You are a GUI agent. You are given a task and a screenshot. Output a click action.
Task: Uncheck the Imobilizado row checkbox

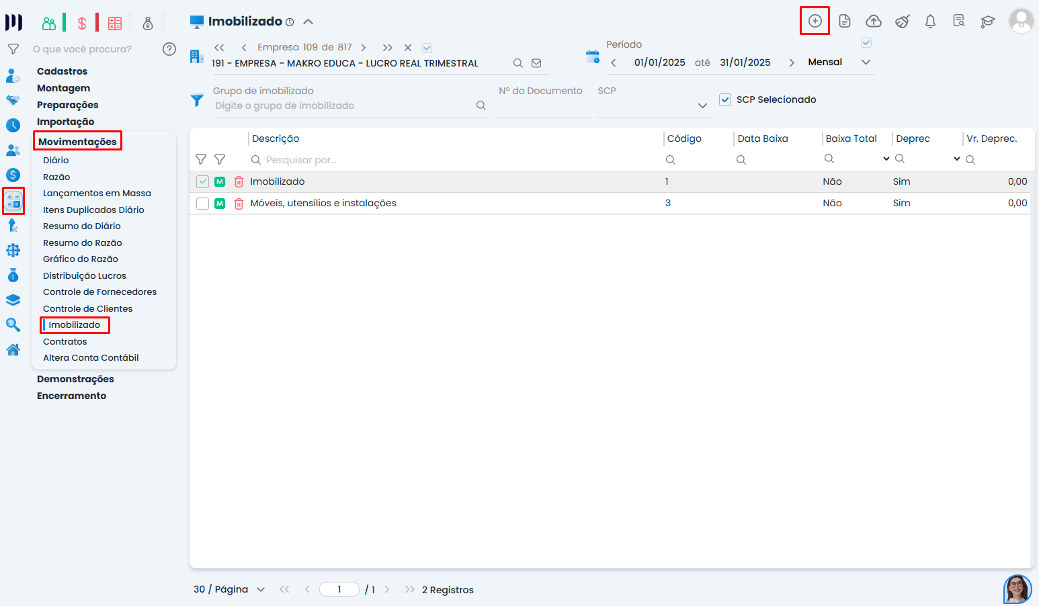202,181
